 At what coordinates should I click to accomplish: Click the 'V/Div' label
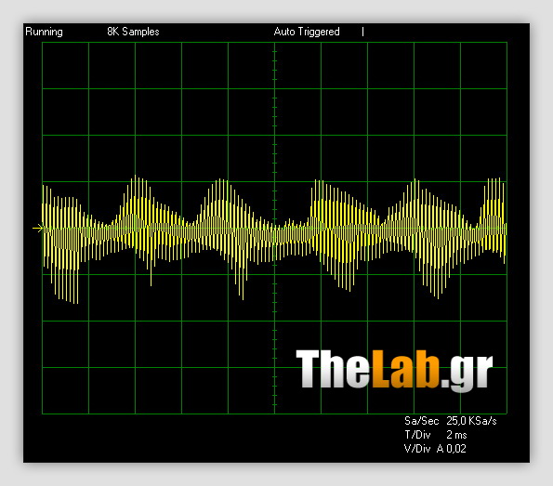click(417, 449)
